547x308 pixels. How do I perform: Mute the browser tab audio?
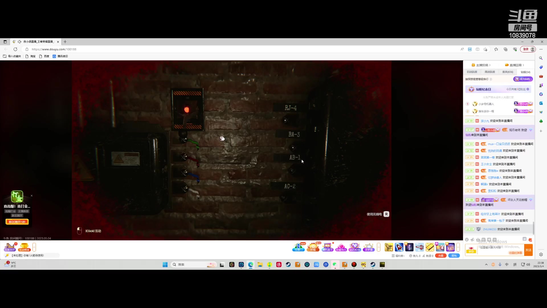point(20,42)
